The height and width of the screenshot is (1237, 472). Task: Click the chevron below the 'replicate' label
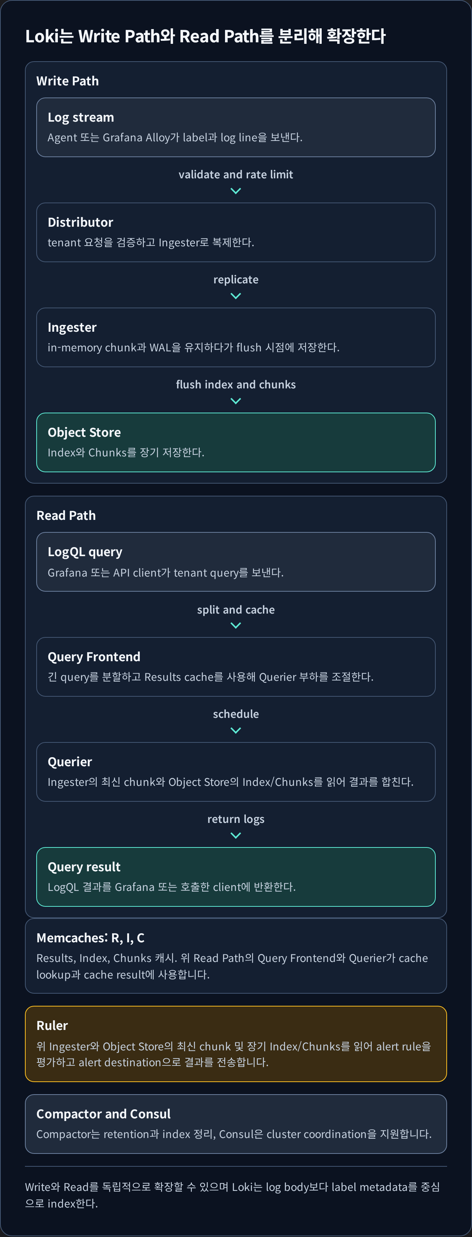click(x=236, y=296)
